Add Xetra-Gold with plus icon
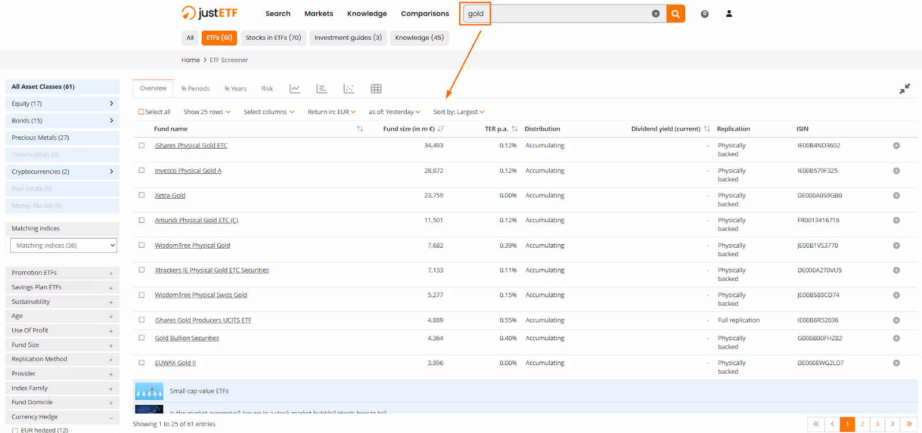Viewport: 922px width, 433px height. (896, 196)
